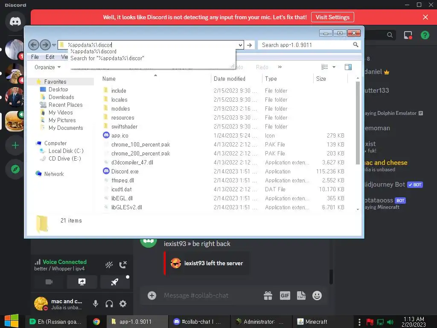This screenshot has width=437, height=328.
Task: Open Chrome from the taskbar
Action: click(96, 322)
